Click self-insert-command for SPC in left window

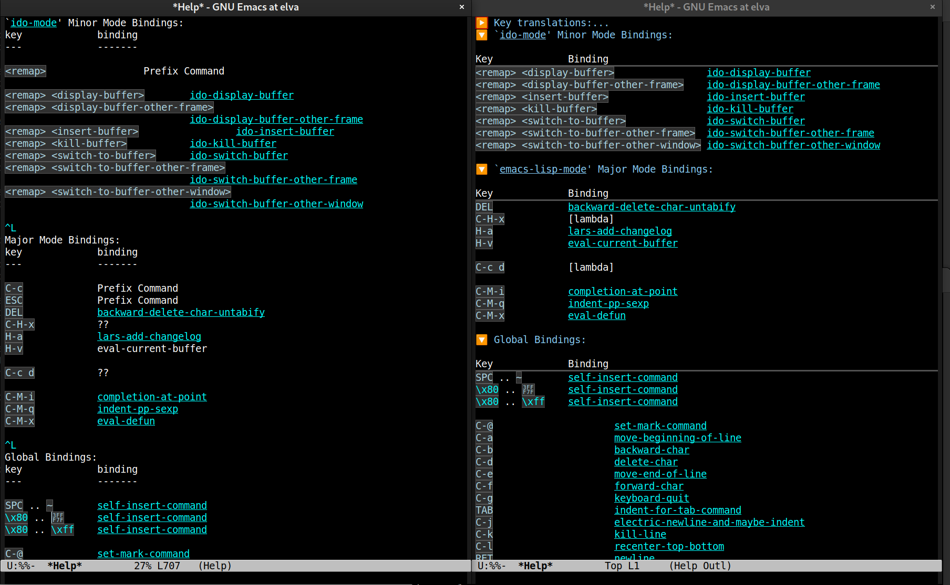point(152,505)
